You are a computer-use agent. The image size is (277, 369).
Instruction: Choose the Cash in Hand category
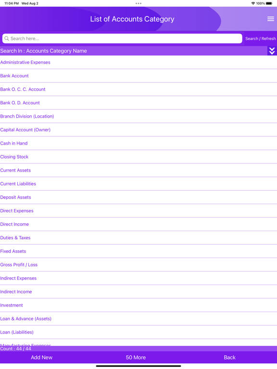138,143
